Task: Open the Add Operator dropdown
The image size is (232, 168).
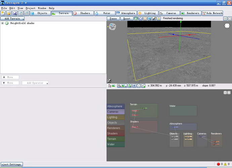Action: pos(35,83)
